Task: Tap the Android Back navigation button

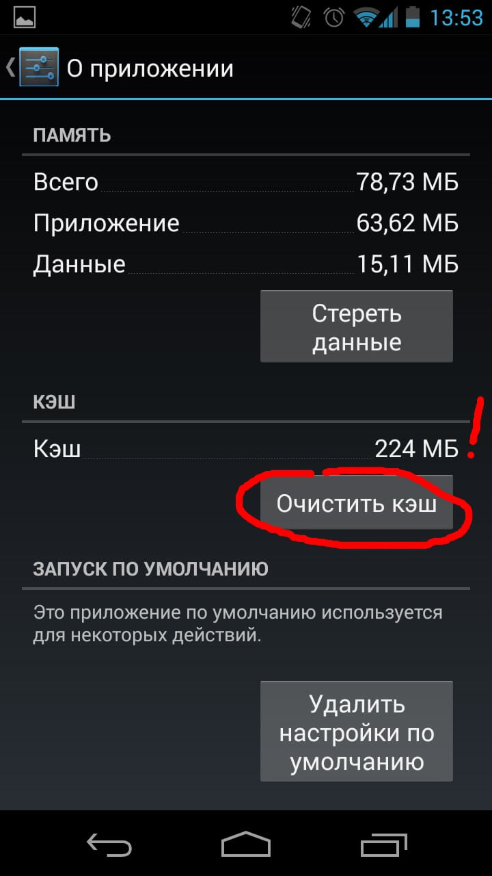Action: coord(109,844)
